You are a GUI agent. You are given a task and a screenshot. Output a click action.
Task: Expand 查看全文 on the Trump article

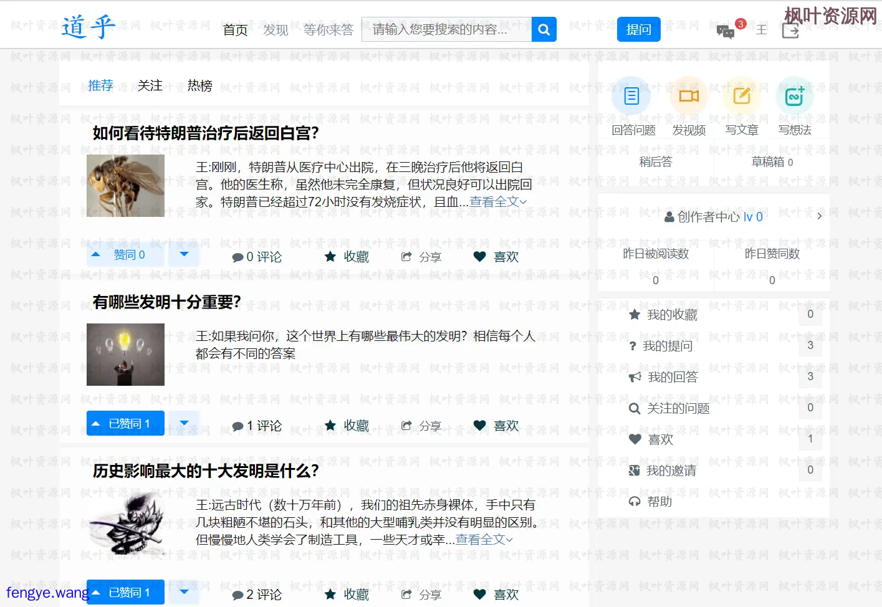[x=494, y=201]
